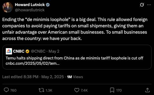Viewport: 154px width, 95px height.
Task: Click CNBC's gold verified badge
Action: coord(27,51)
